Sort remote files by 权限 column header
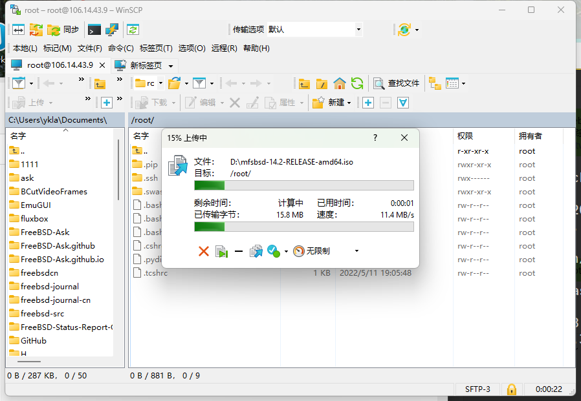 point(483,136)
